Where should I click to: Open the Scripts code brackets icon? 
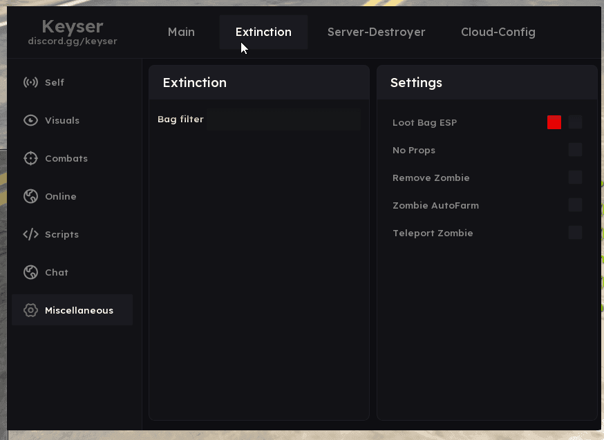click(x=30, y=235)
